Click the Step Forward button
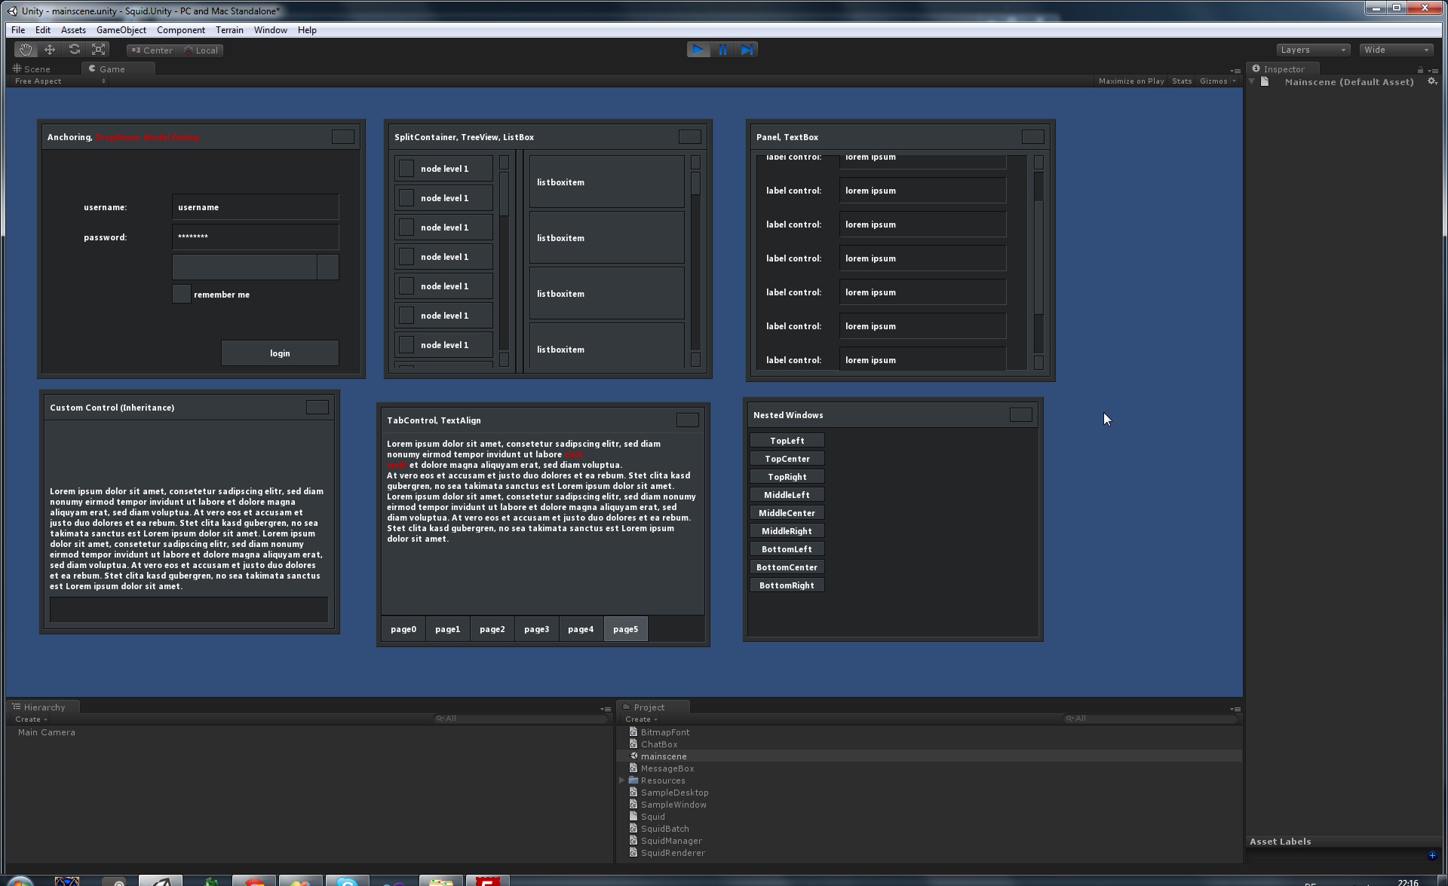 tap(746, 49)
